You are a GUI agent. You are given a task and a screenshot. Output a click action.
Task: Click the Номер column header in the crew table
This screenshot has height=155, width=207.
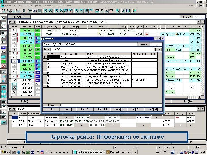53,54
